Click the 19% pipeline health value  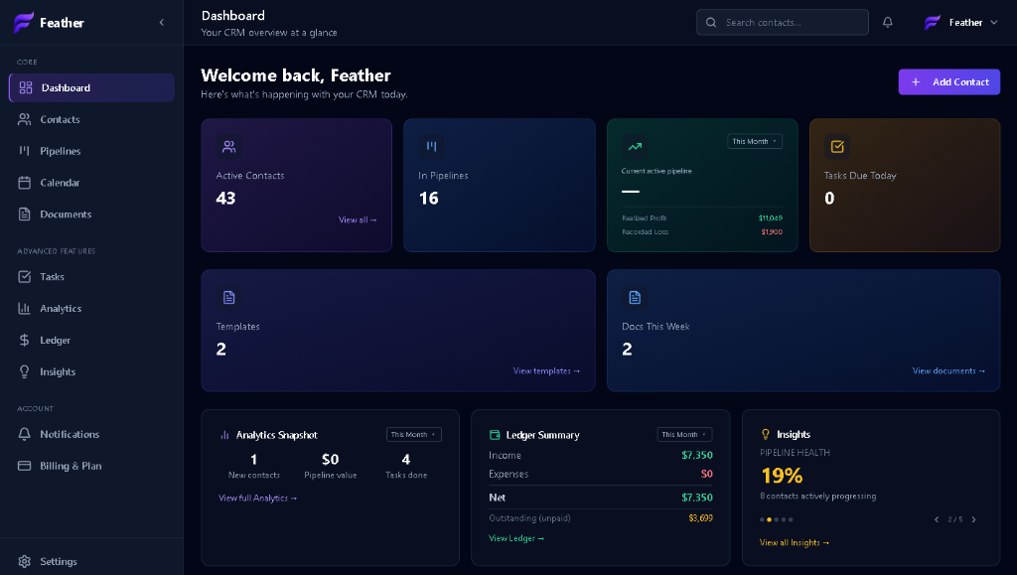click(782, 476)
